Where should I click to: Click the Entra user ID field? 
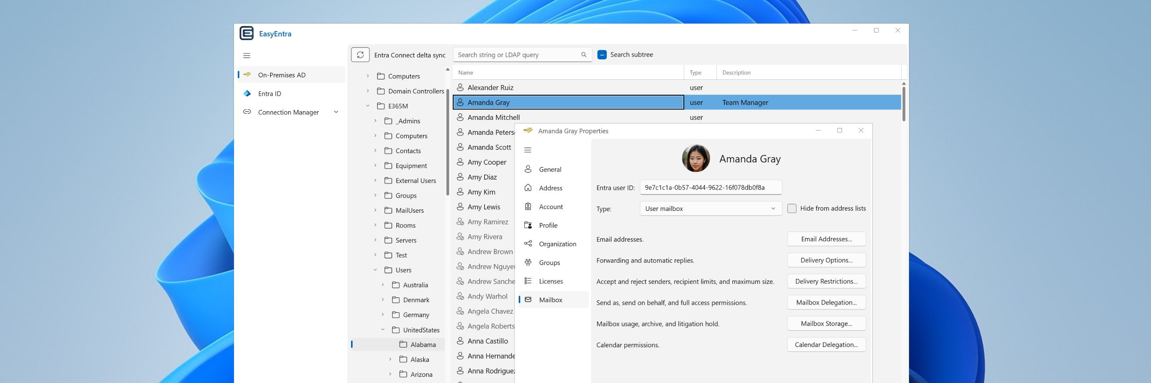pos(711,187)
